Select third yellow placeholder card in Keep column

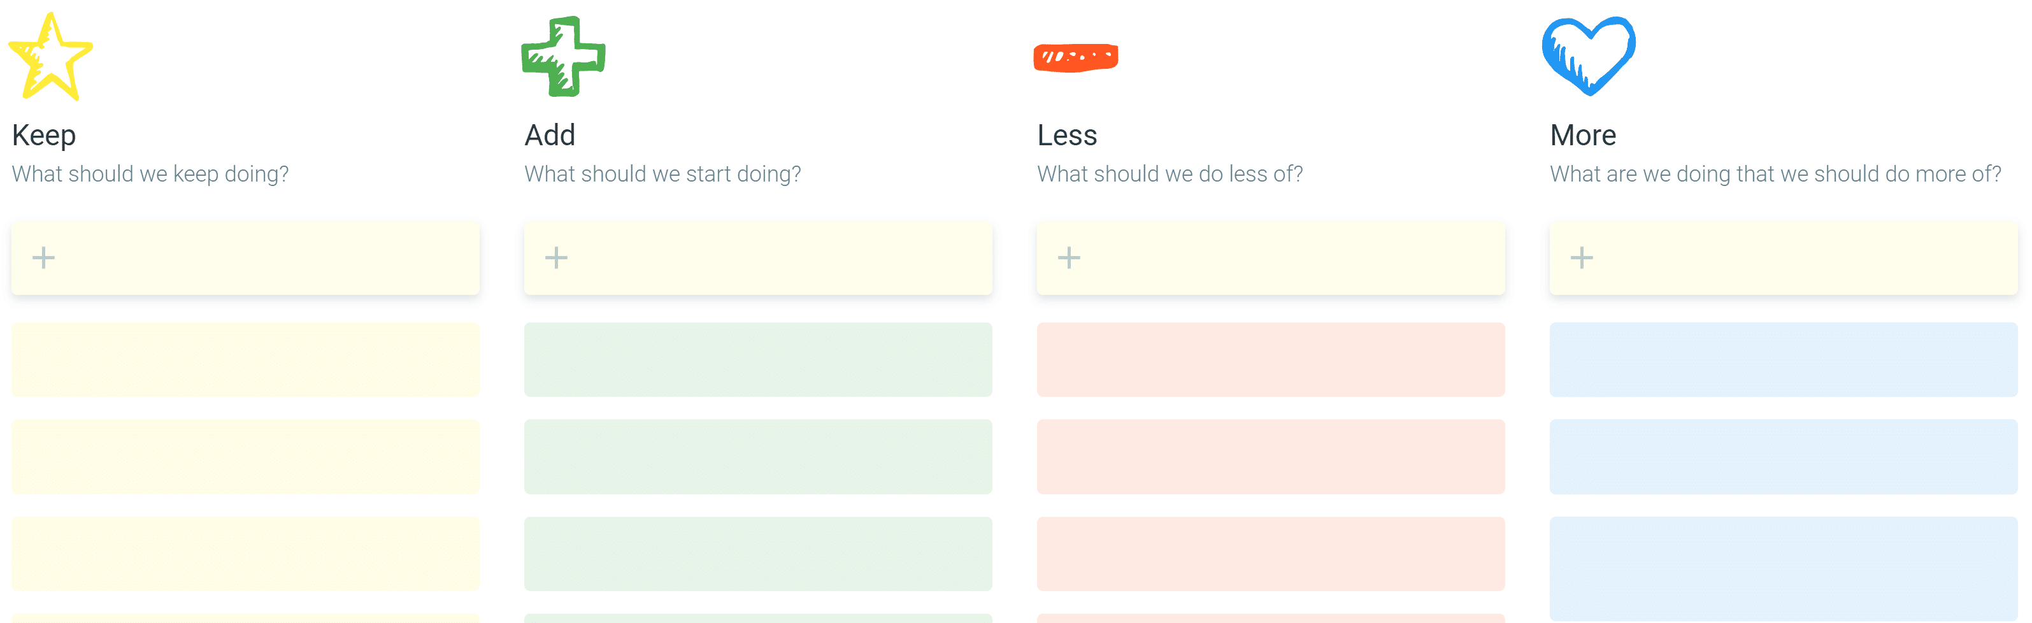click(245, 554)
